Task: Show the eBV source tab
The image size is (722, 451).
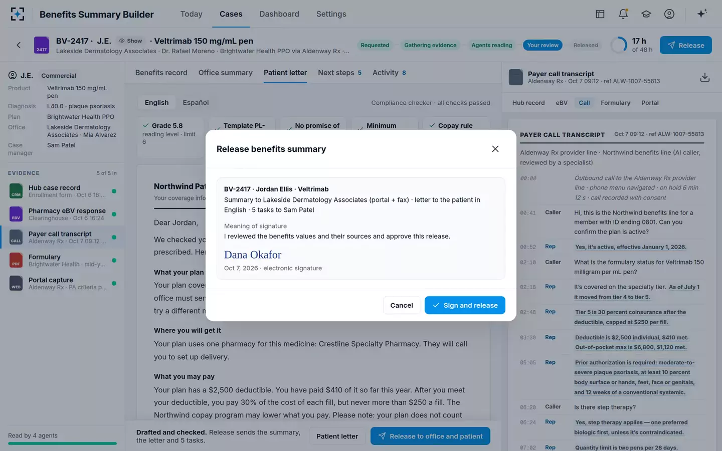Action: (562, 103)
